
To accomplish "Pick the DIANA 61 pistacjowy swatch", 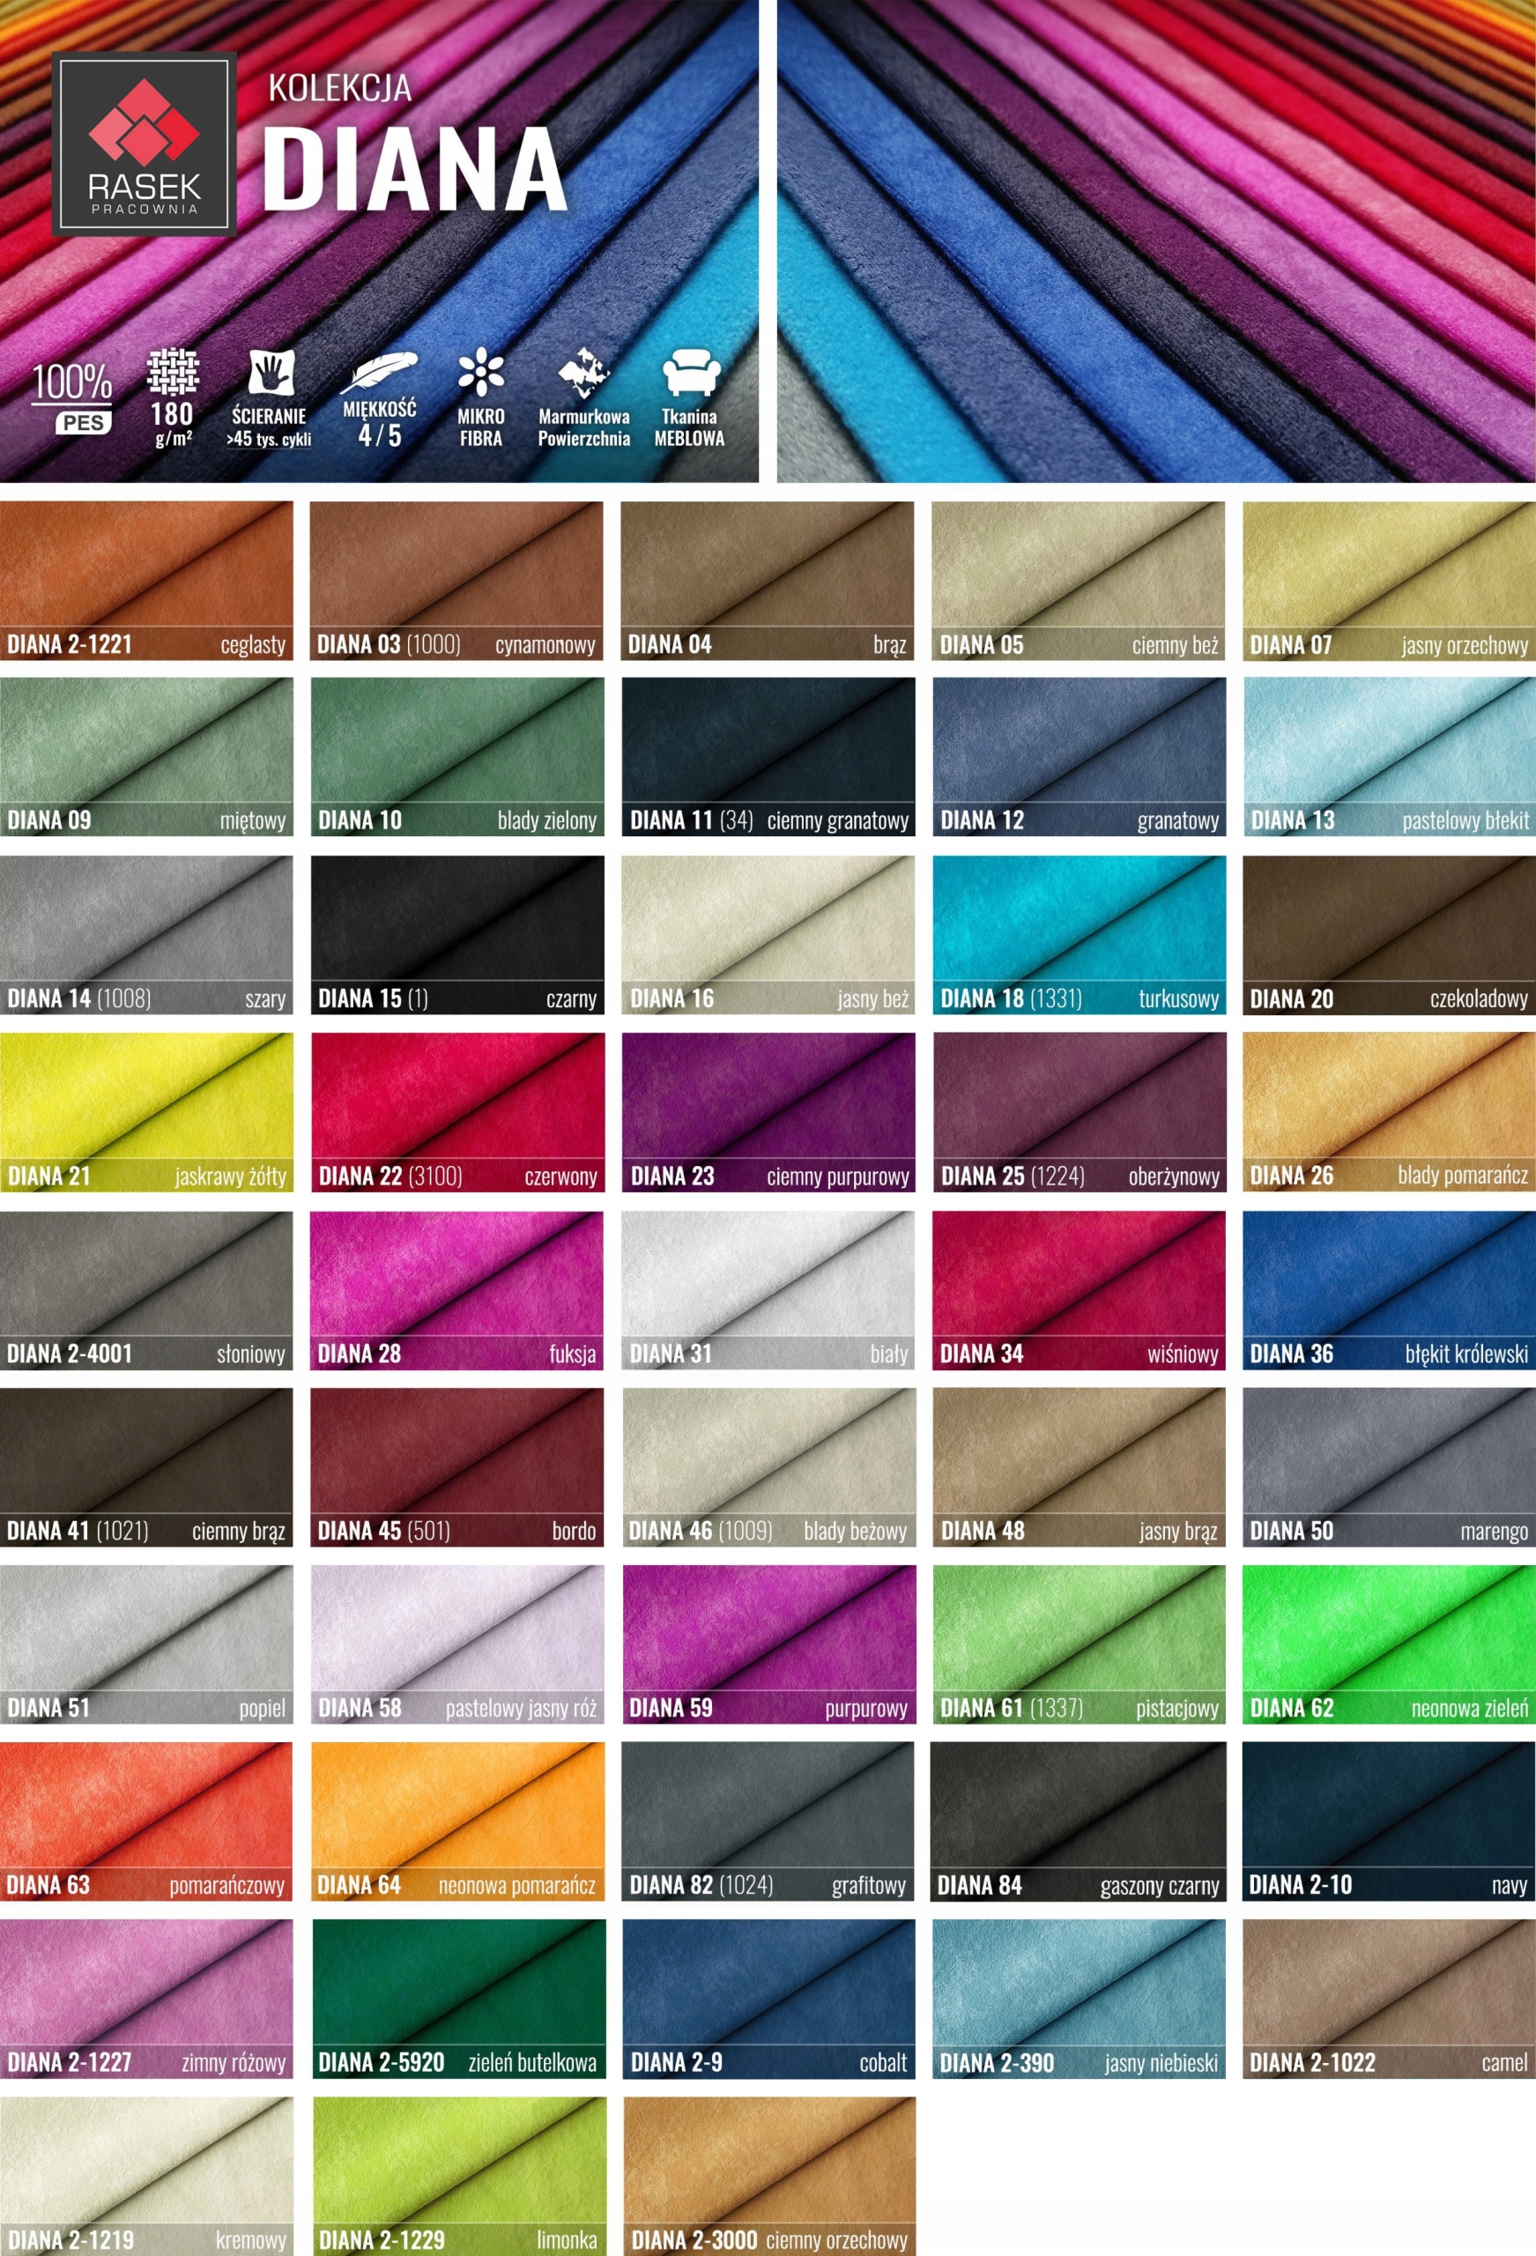I will 1079,1644.
